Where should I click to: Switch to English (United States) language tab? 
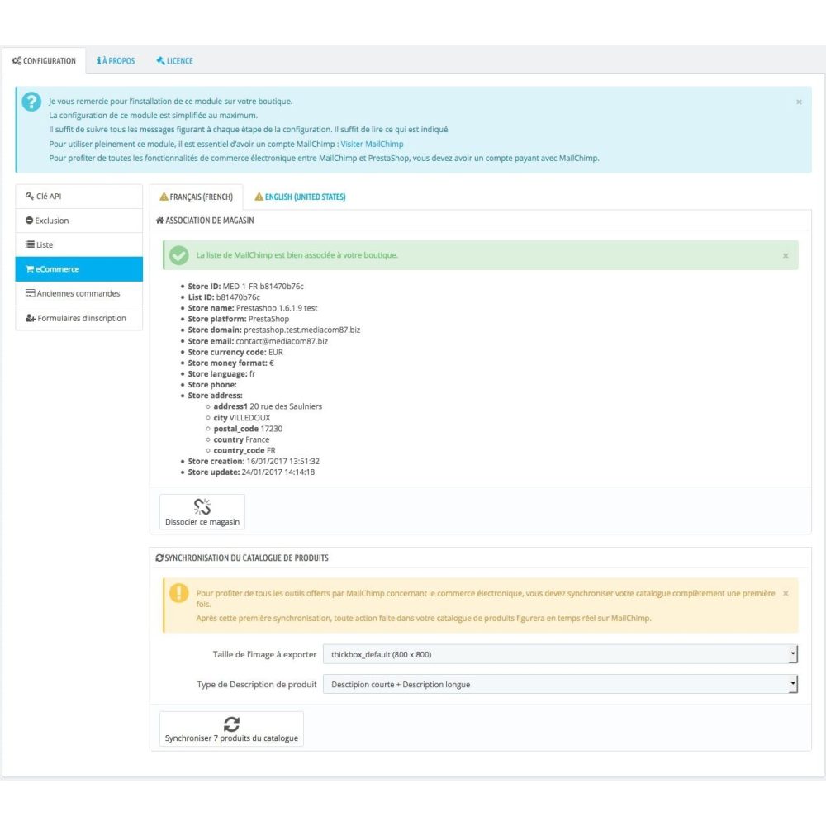(x=300, y=197)
